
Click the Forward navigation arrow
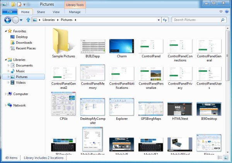(15, 20)
